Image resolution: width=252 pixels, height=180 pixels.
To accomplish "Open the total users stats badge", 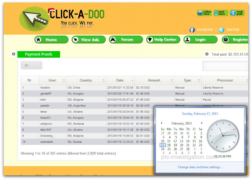I will 221,13.
